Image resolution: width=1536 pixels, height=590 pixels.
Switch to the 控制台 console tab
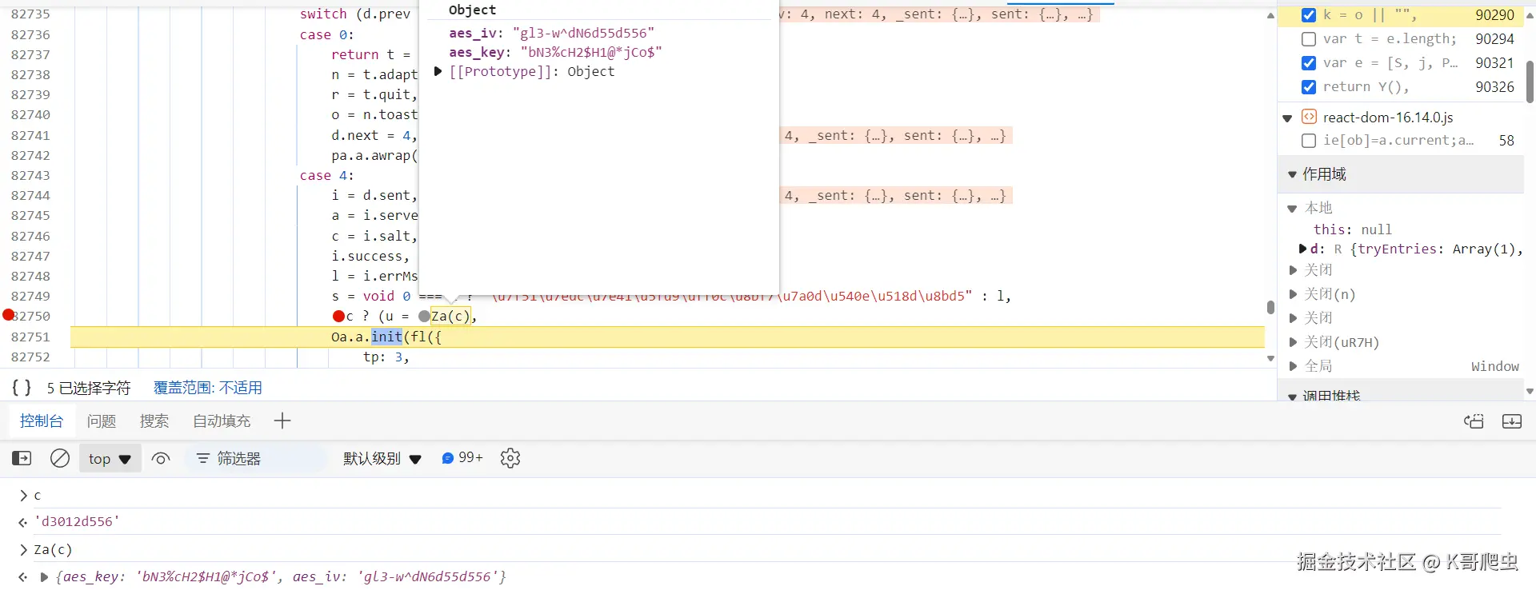[42, 421]
